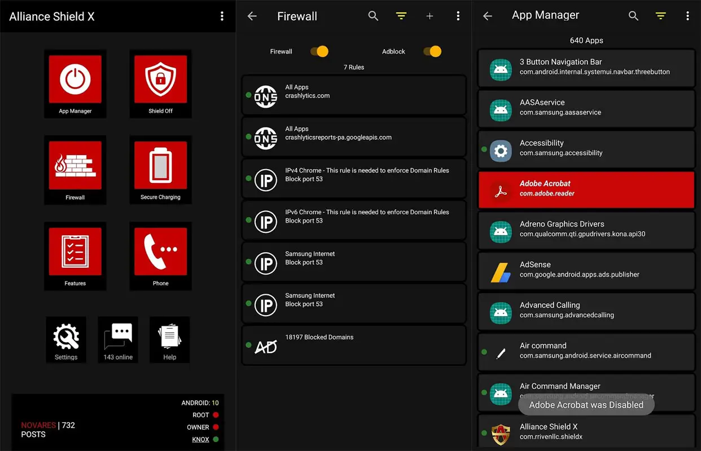Tap the Shield Off tile
Image resolution: width=701 pixels, height=451 pixels.
[x=160, y=83]
